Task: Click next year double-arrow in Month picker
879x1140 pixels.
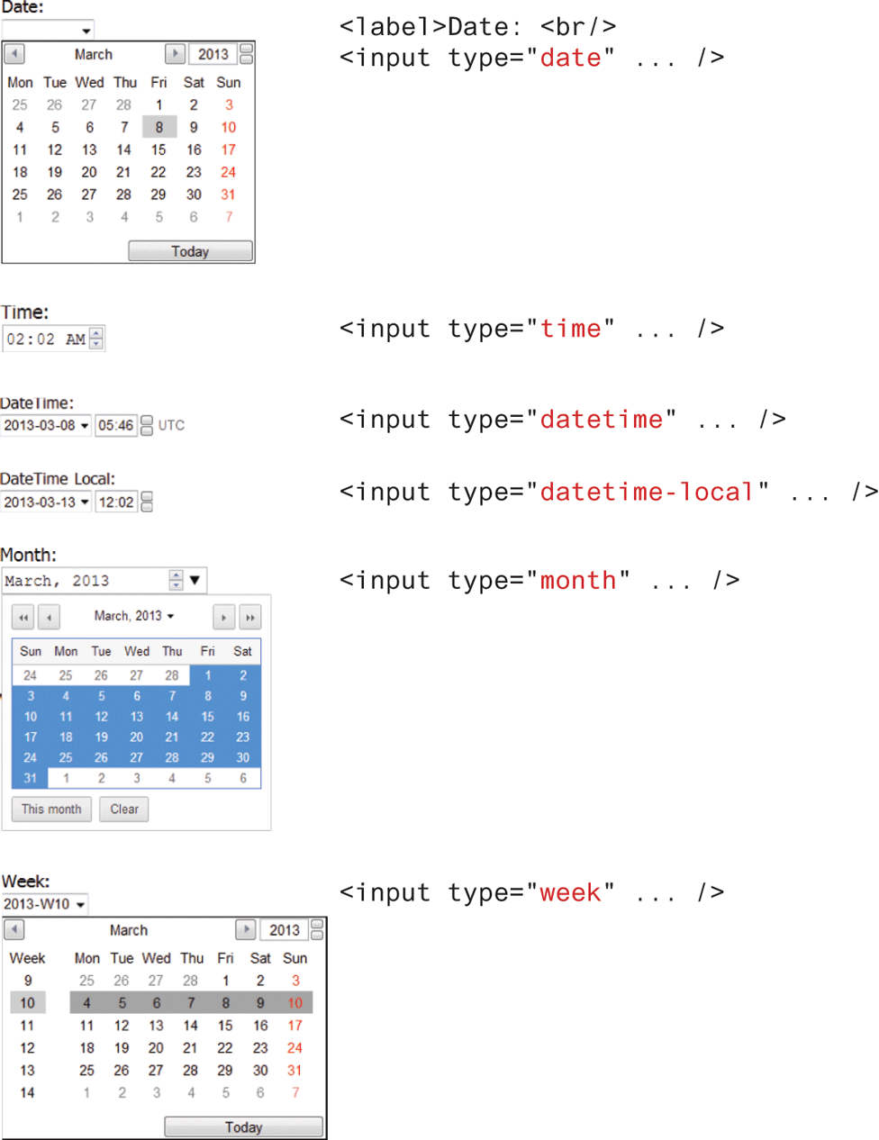Action: coord(250,617)
